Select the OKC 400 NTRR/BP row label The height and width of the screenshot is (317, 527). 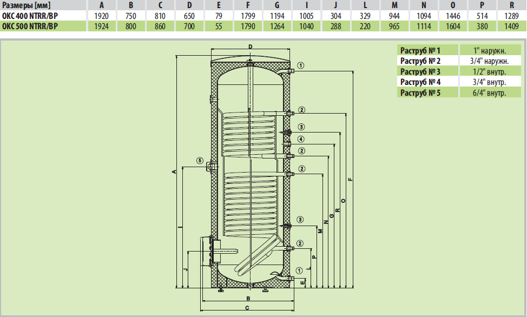[x=30, y=16]
